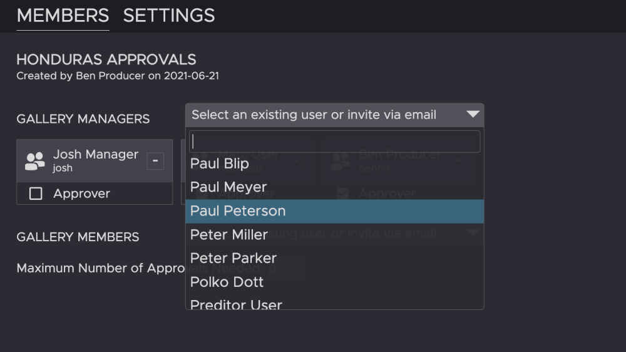Click the Approver label text beside the checkbox

click(81, 194)
